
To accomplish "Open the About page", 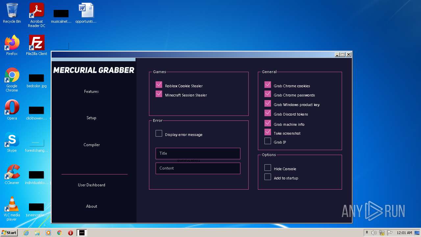I will pos(91,206).
